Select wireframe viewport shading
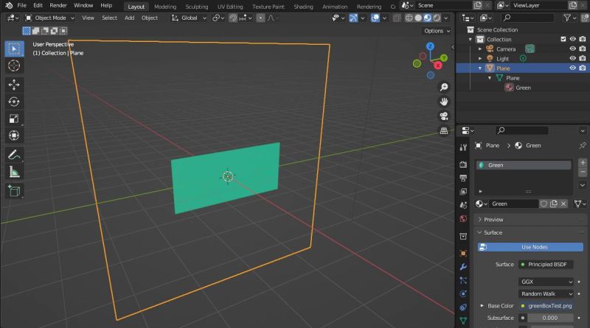Screen dimensions: 590x328 click(x=409, y=18)
